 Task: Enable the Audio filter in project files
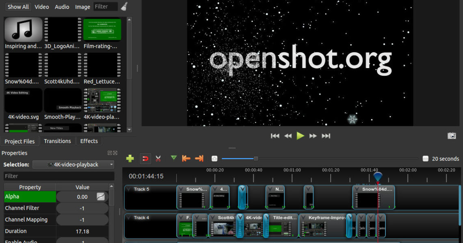[62, 7]
